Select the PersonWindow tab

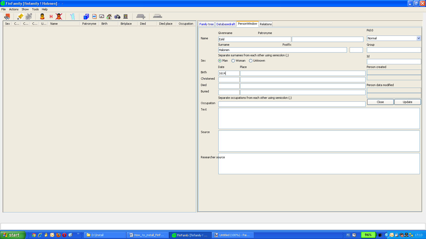pyautogui.click(x=248, y=24)
